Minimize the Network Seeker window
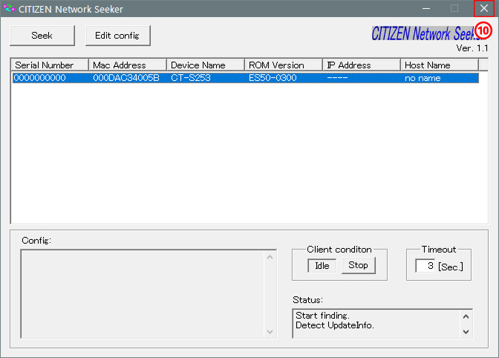Viewport: 499px width, 358px height. click(x=426, y=9)
